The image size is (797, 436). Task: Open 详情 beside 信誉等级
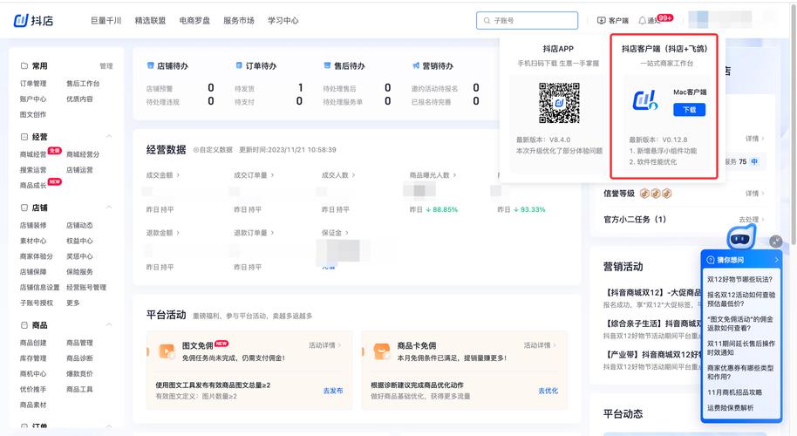tap(754, 194)
